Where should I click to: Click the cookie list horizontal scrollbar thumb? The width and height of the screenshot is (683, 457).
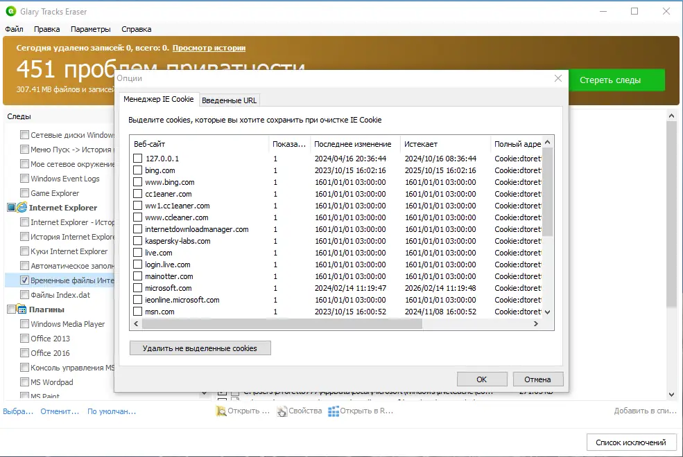pos(282,323)
